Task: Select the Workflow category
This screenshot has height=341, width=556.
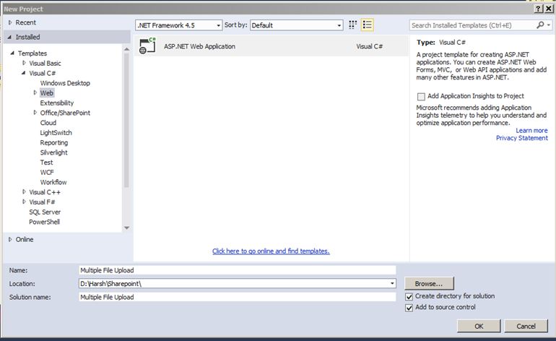Action: coord(53,182)
